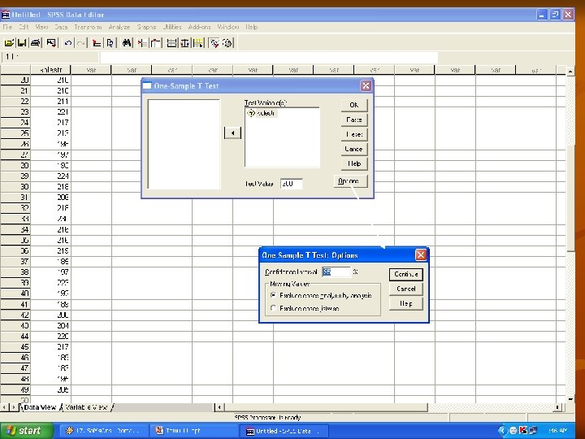Open the Data menu
This screenshot has width=585, height=439.
tap(61, 27)
